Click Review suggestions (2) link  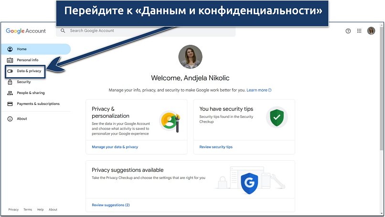tap(110, 205)
